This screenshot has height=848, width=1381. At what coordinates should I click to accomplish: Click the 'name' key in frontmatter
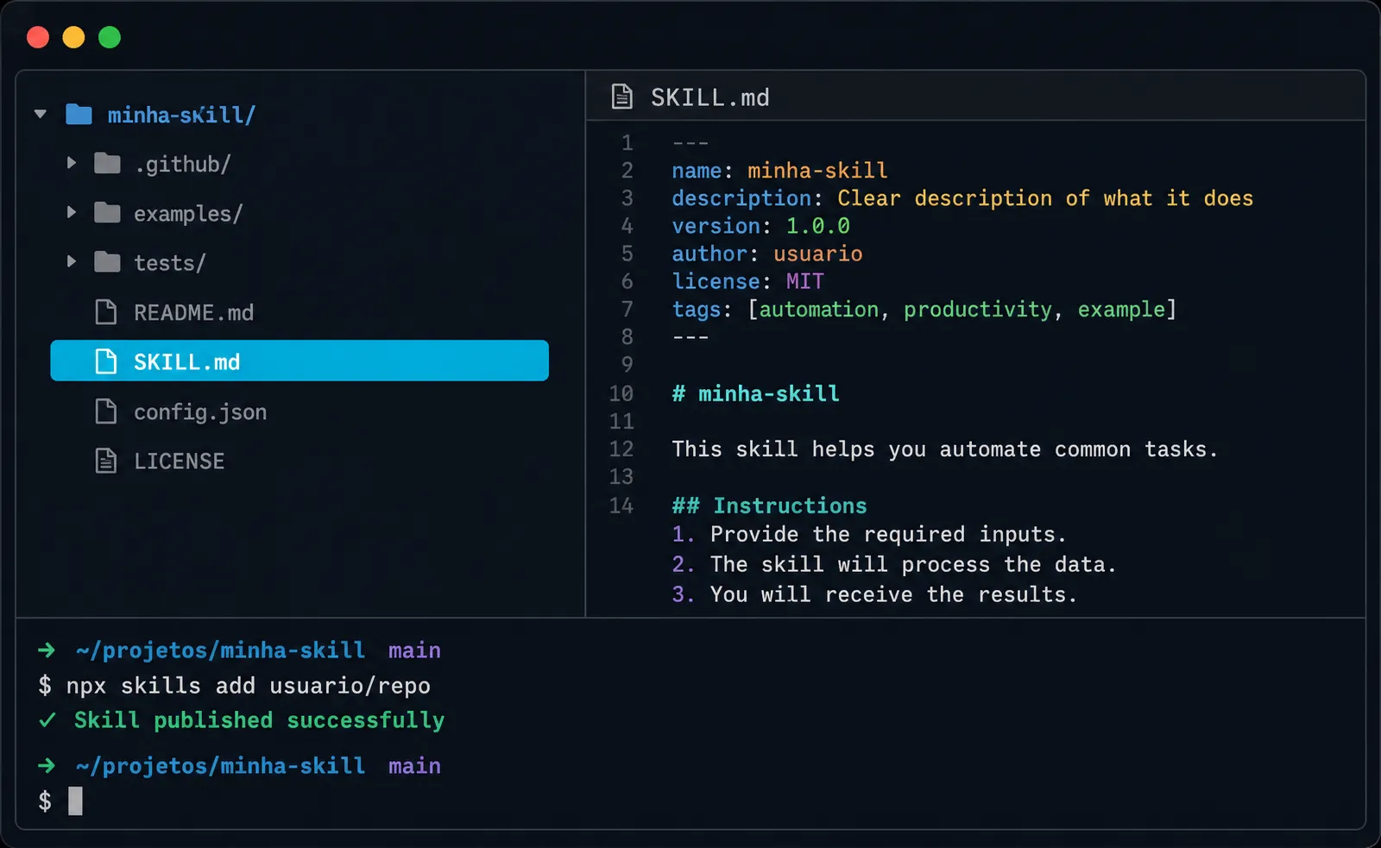[697, 171]
